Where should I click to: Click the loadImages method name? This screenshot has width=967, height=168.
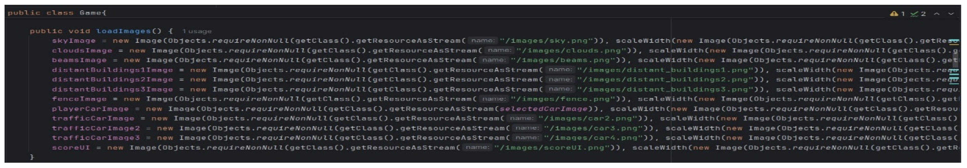pos(123,31)
